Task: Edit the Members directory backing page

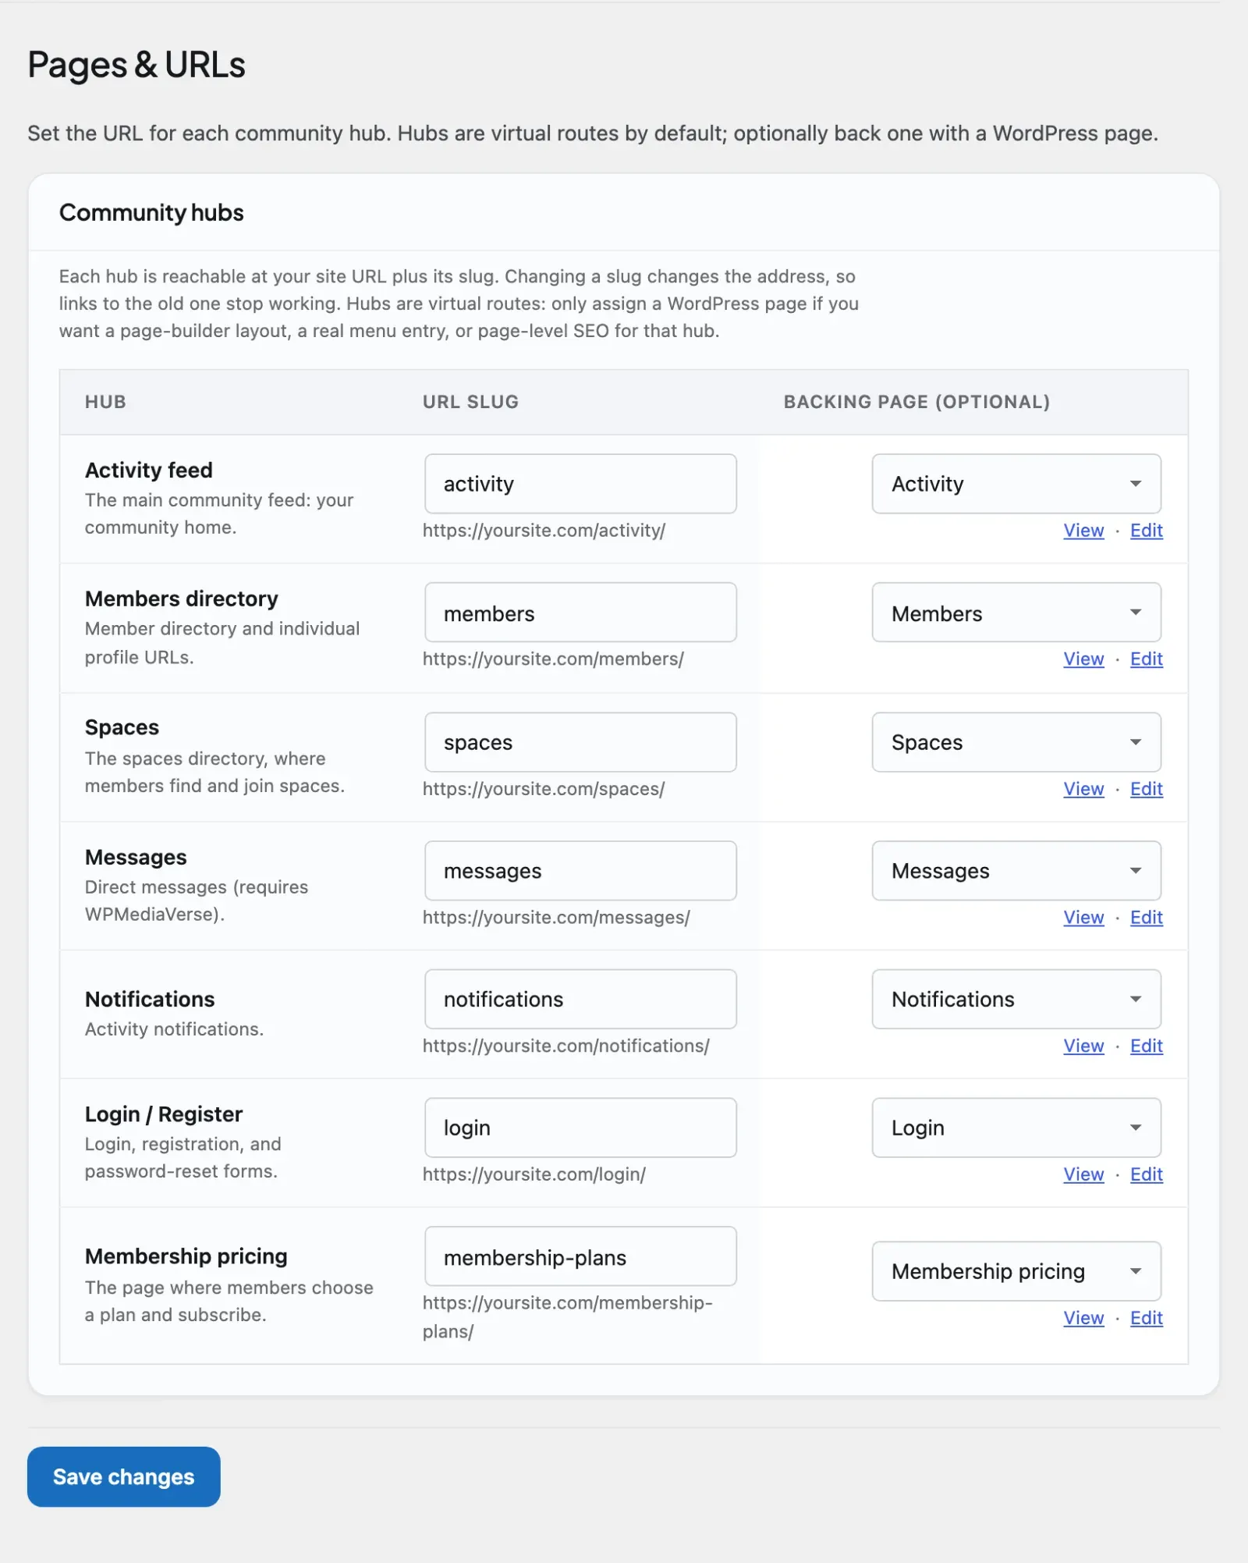Action: (1147, 659)
